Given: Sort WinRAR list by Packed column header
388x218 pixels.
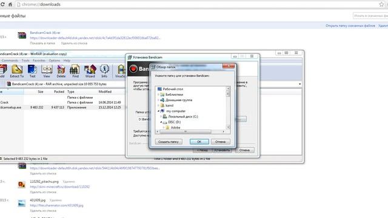Looking at the screenshot, I should coord(59,91).
